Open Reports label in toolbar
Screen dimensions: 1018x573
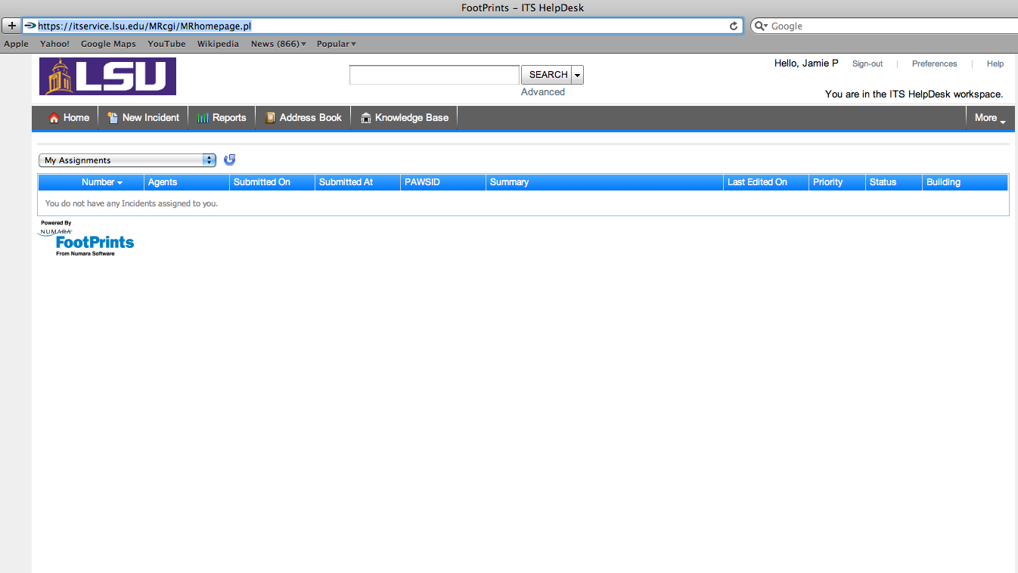[229, 118]
